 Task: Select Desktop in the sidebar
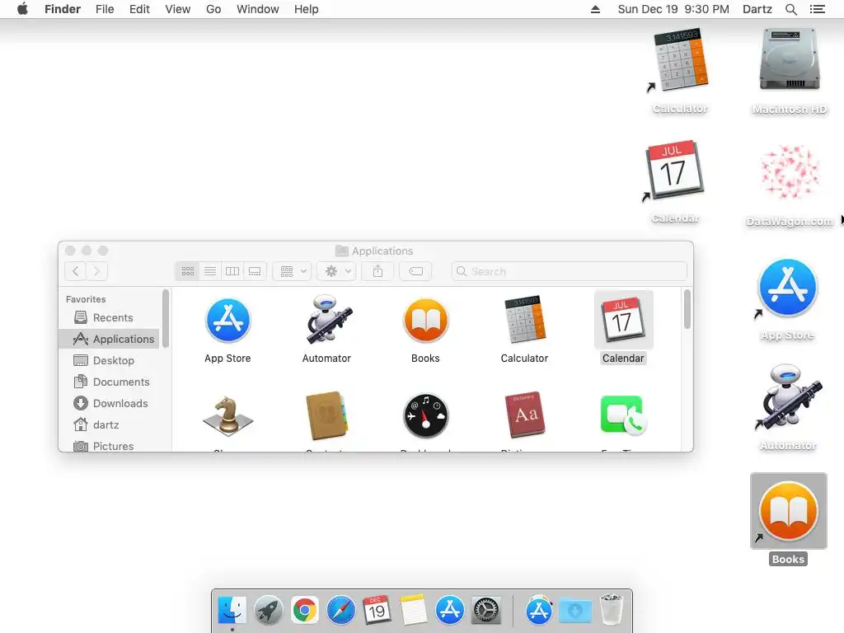click(x=110, y=361)
